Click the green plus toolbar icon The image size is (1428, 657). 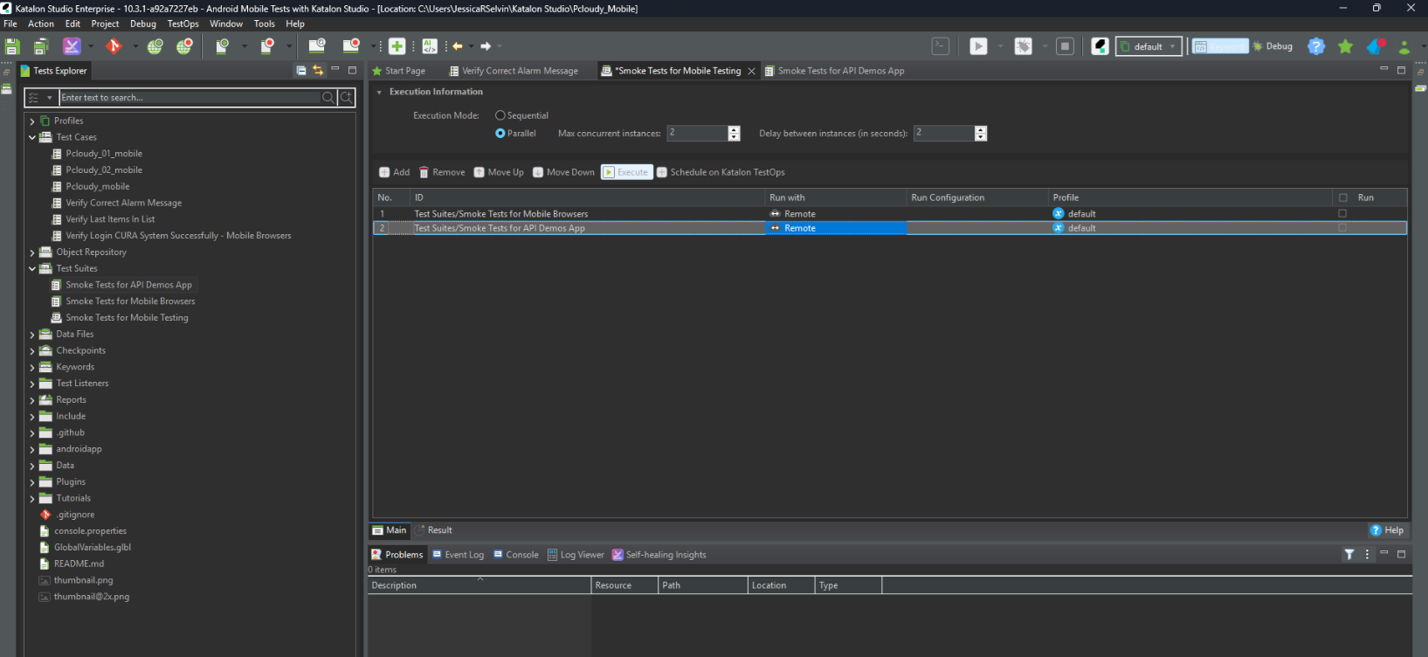click(397, 46)
